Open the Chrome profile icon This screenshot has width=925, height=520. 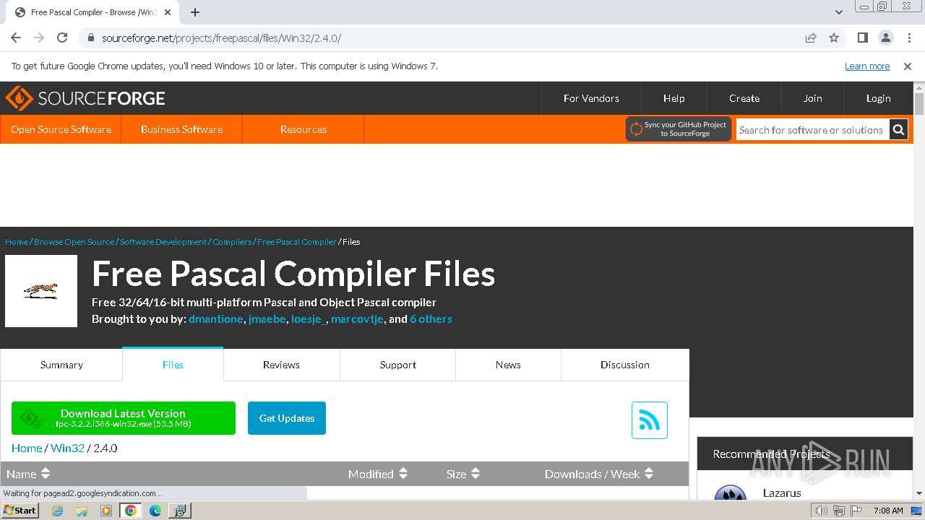tap(885, 38)
